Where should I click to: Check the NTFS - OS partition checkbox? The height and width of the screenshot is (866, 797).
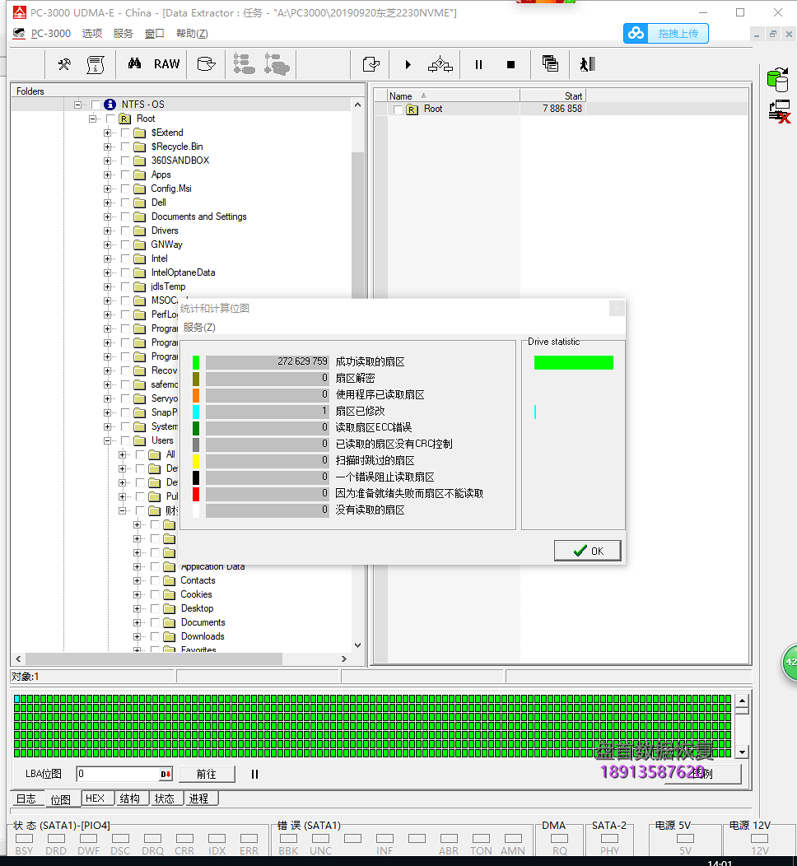[x=96, y=105]
